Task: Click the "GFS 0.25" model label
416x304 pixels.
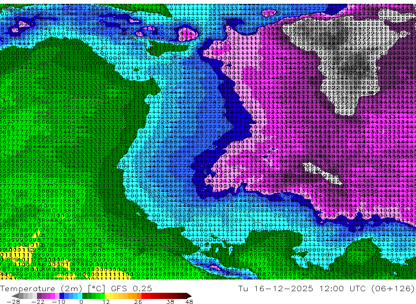Action: (131, 288)
